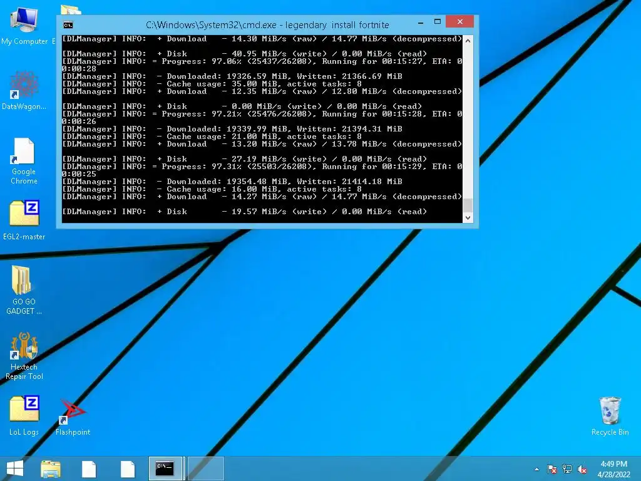Open the My Computer desktop icon
Screen dimensions: 641x481
coord(24,25)
